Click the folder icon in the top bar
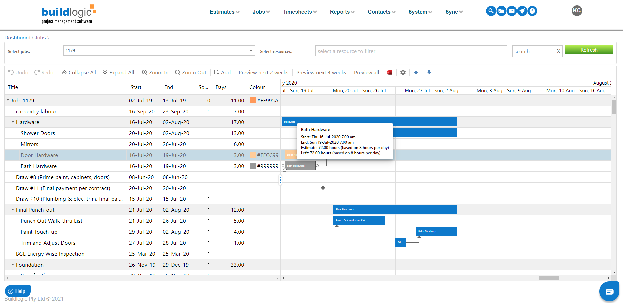 (x=501, y=11)
